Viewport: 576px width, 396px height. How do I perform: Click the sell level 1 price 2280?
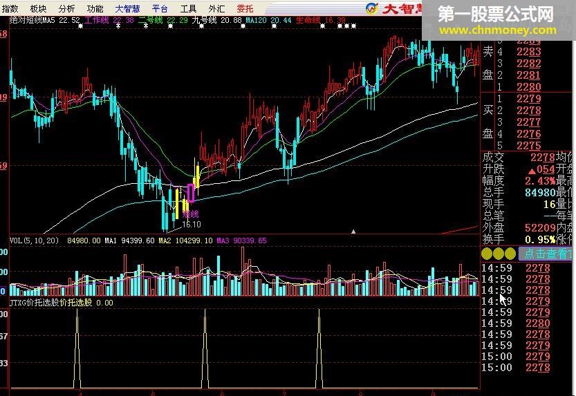click(528, 87)
